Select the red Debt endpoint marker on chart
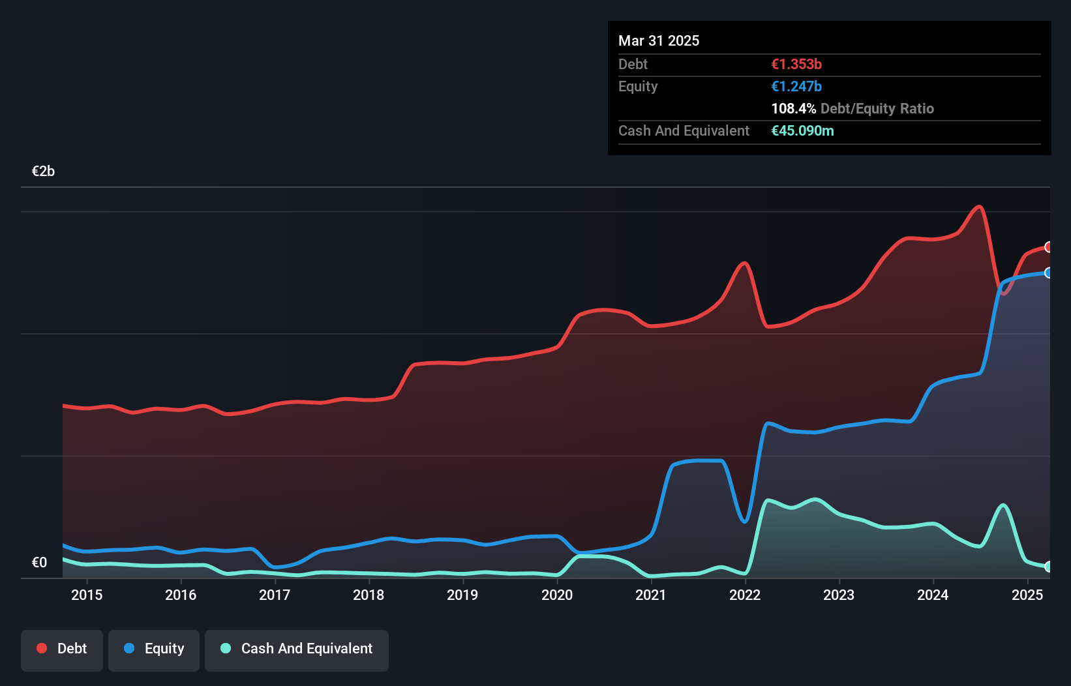The height and width of the screenshot is (686, 1071). [x=1048, y=246]
